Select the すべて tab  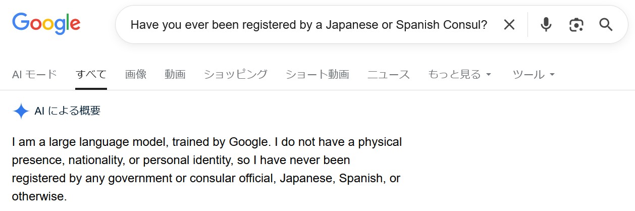[91, 75]
